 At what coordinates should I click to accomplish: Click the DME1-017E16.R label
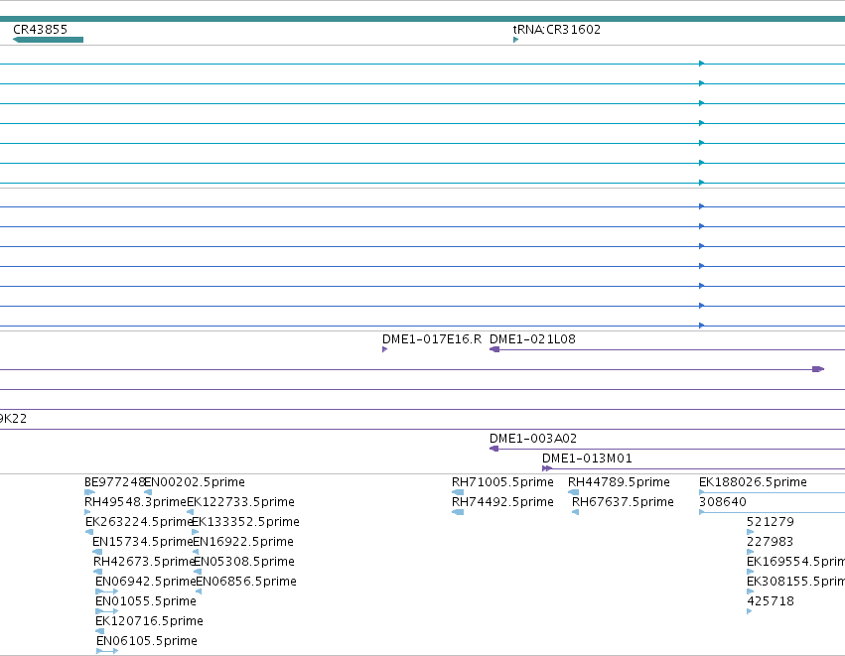[432, 338]
